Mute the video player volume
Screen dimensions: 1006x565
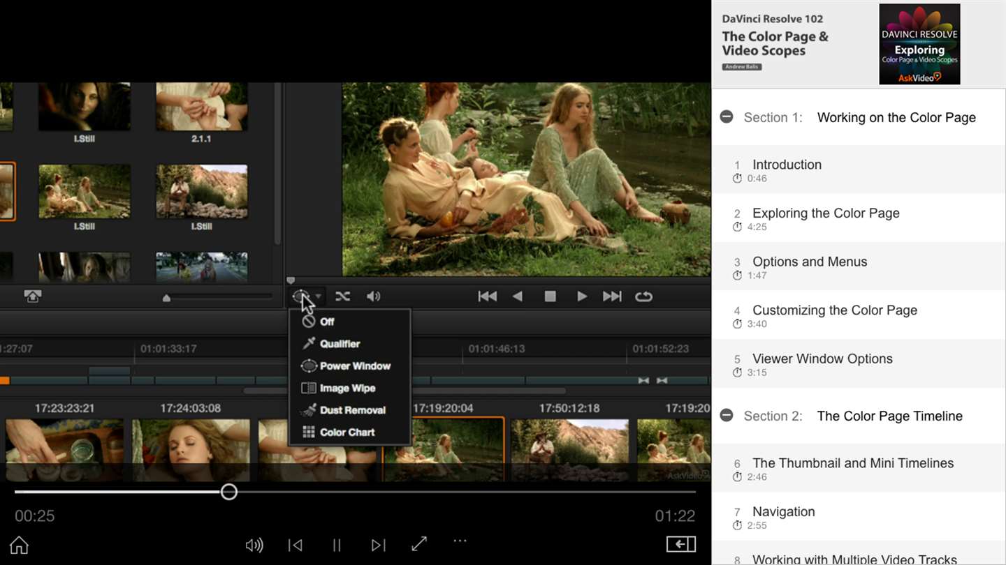(254, 545)
